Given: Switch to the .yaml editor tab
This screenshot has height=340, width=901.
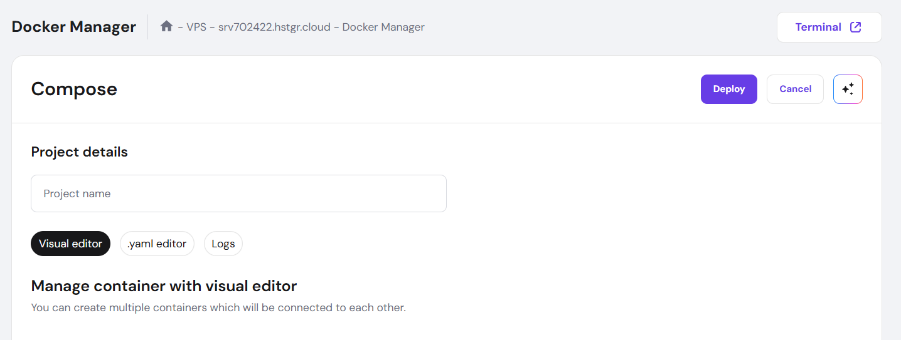Looking at the screenshot, I should (x=157, y=244).
